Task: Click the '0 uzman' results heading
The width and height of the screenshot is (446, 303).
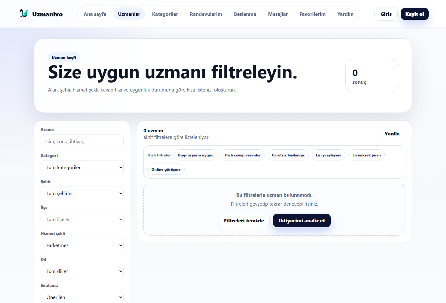Action: point(153,130)
